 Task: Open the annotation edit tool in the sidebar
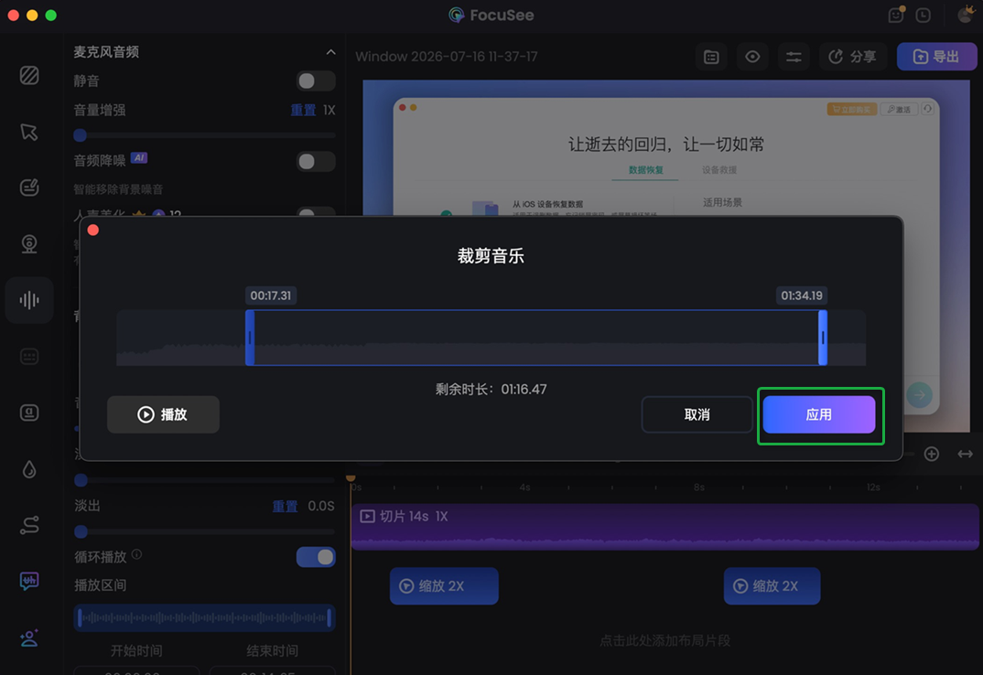(x=29, y=187)
